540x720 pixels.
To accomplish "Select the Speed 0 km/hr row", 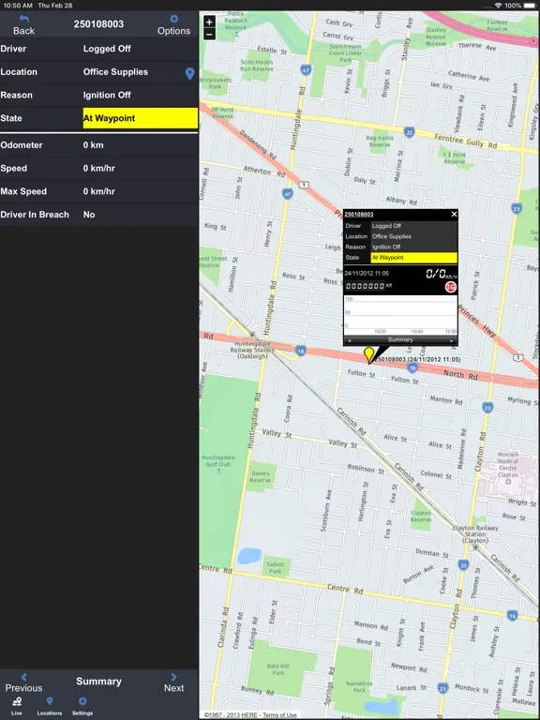I will (x=99, y=168).
